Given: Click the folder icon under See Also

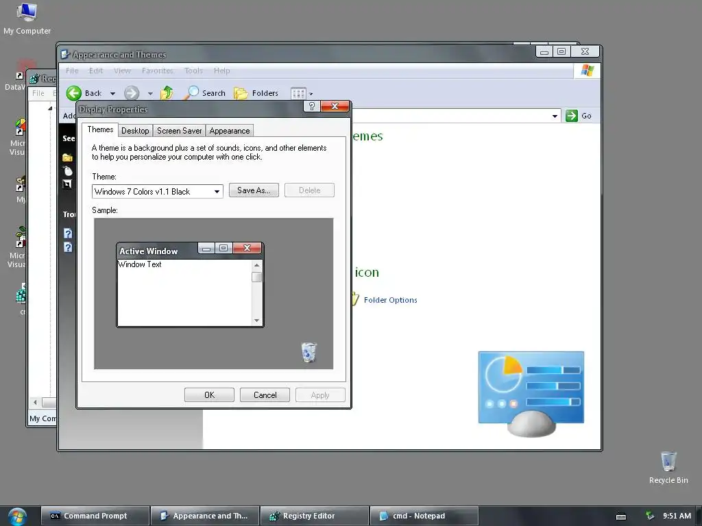Looking at the screenshot, I should pos(68,158).
